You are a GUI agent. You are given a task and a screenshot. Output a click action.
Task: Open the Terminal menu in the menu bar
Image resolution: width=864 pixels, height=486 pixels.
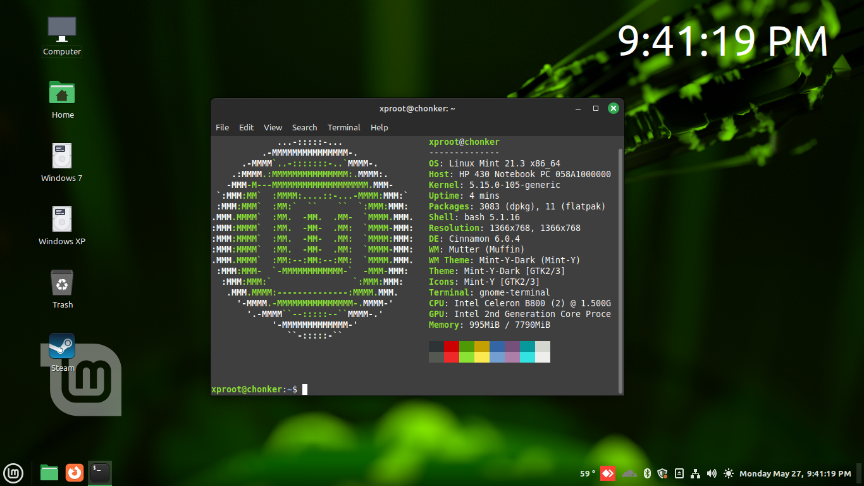pos(343,127)
